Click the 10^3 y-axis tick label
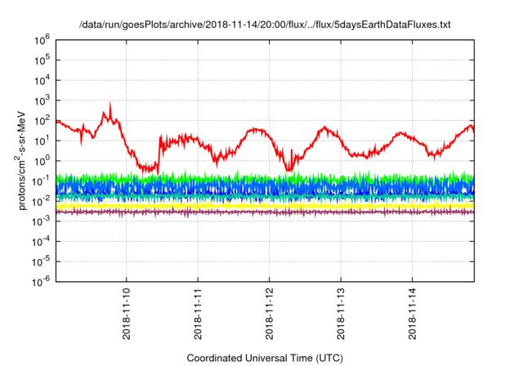The width and height of the screenshot is (523, 366). 42,100
